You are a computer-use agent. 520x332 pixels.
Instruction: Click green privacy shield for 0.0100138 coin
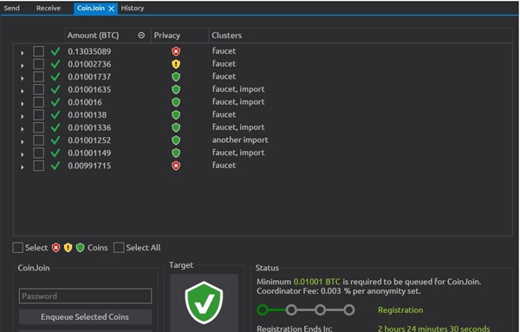176,115
